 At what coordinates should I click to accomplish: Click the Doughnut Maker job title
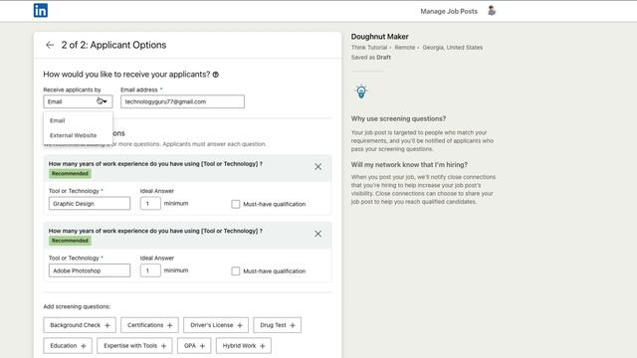tap(380, 37)
